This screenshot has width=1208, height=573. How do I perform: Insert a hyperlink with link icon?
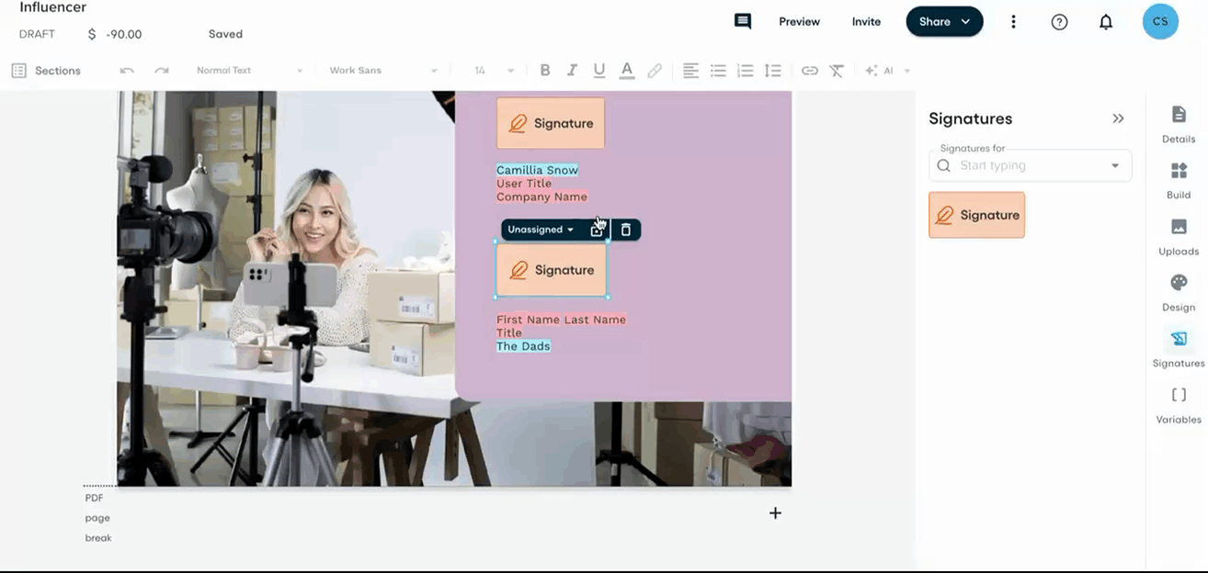click(x=809, y=71)
